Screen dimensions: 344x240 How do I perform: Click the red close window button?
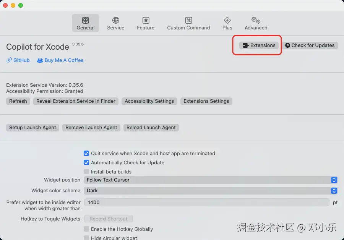[x=5, y=5]
